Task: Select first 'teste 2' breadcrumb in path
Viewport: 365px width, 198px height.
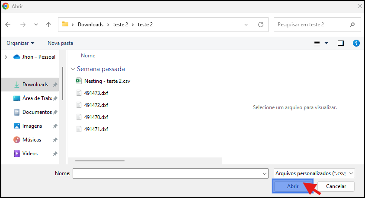Action: point(121,25)
